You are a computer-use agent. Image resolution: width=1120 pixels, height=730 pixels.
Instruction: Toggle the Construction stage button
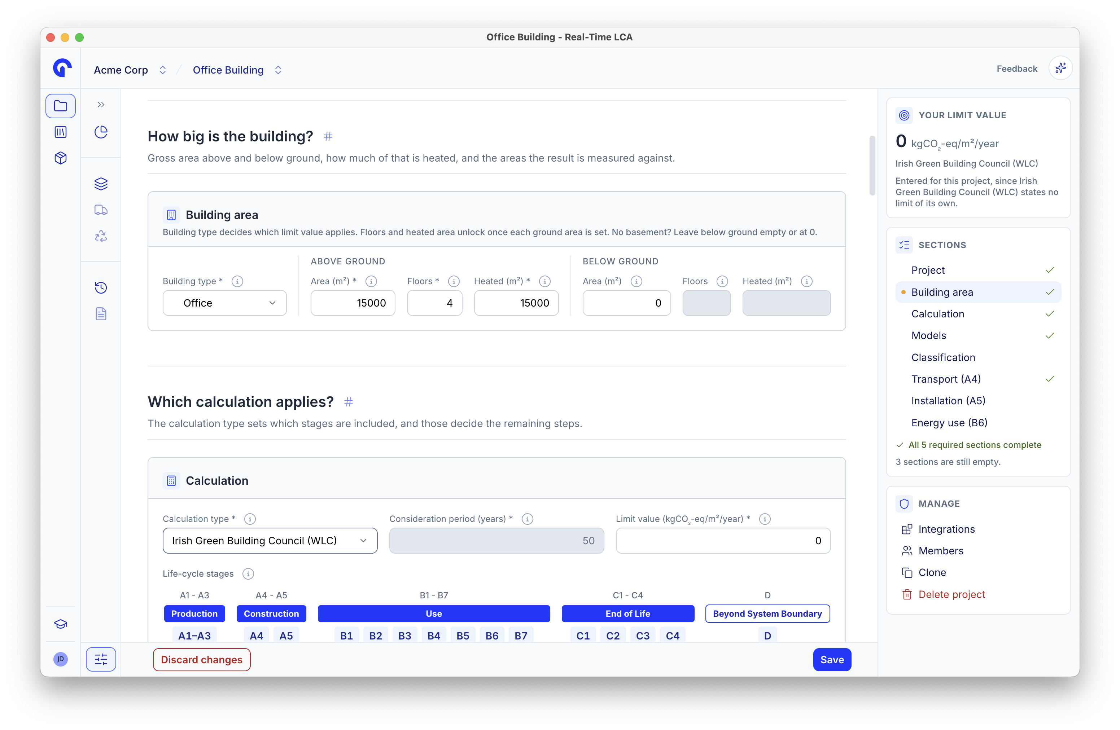(x=271, y=614)
